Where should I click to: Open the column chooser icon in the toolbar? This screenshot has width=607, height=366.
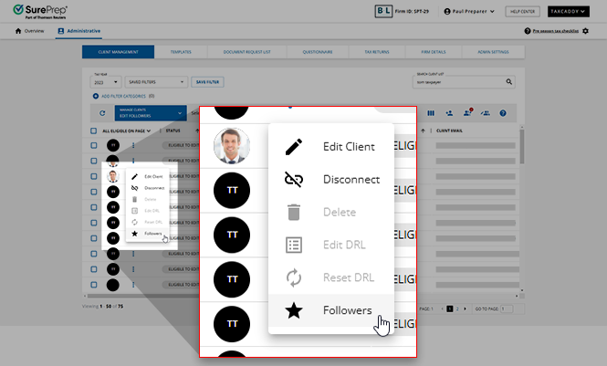point(431,113)
